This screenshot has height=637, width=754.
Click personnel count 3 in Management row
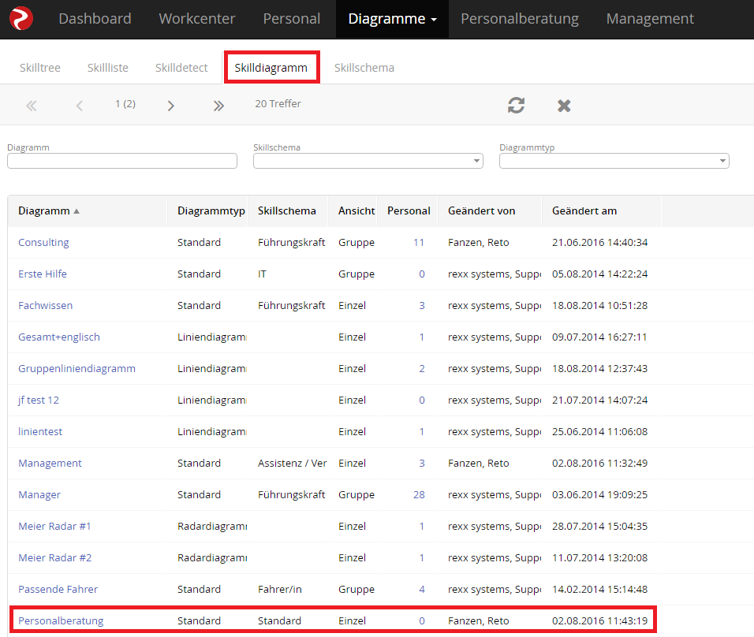(x=422, y=463)
